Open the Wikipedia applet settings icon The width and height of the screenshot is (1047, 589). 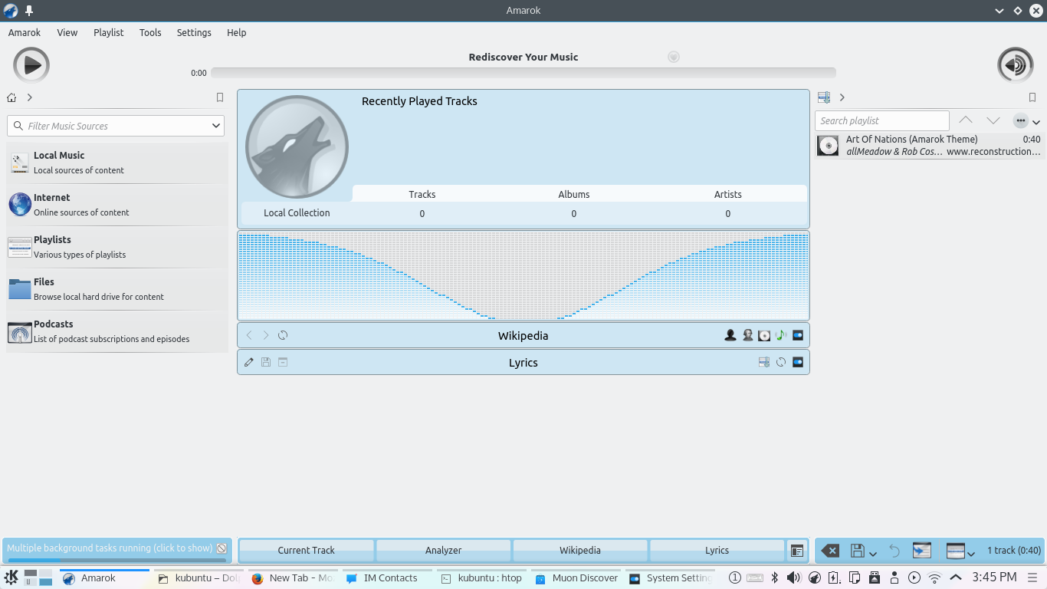point(798,335)
